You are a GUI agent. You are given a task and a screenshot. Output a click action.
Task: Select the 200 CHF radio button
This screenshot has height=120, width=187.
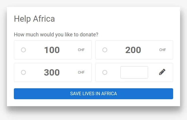[x=105, y=50]
